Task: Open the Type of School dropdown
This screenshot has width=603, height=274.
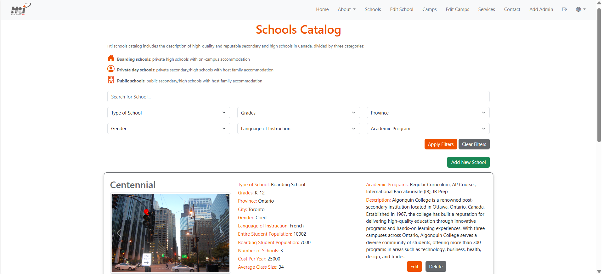Action: pyautogui.click(x=168, y=113)
